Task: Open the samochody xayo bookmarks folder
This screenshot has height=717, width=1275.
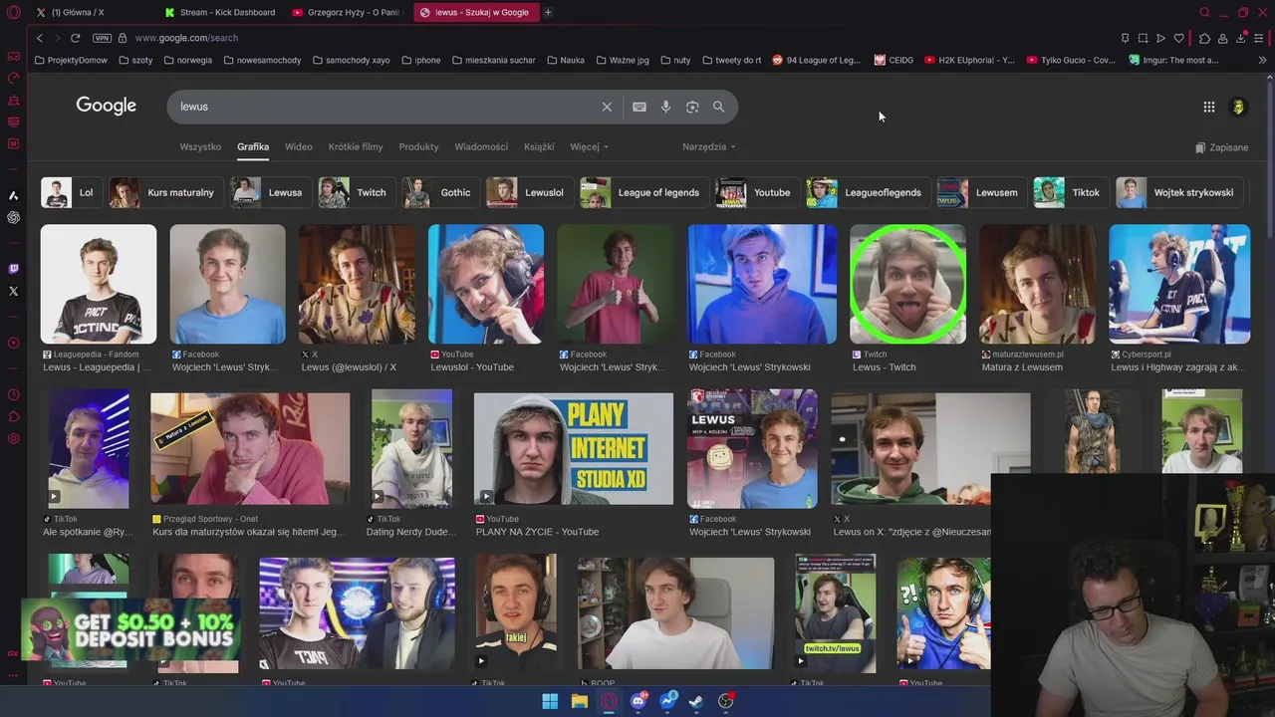Action: 351,60
